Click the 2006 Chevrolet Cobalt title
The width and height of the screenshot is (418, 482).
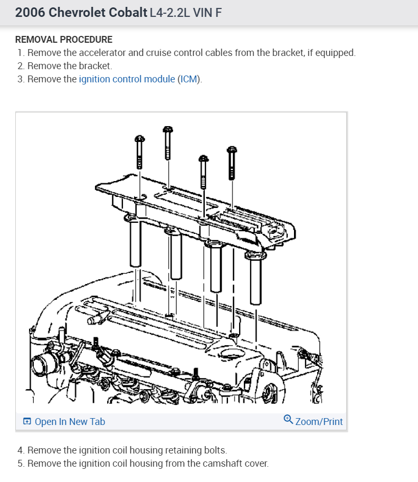[81, 13]
